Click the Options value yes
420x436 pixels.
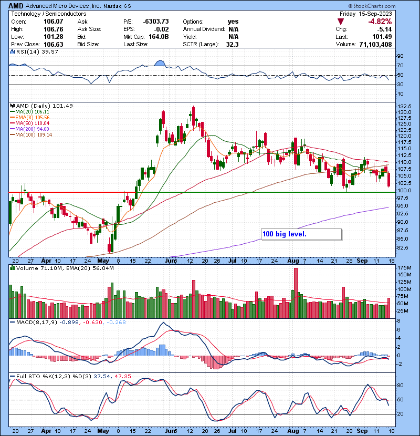click(233, 22)
